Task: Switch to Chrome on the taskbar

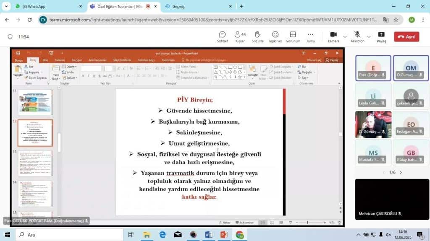Action: pos(239,235)
